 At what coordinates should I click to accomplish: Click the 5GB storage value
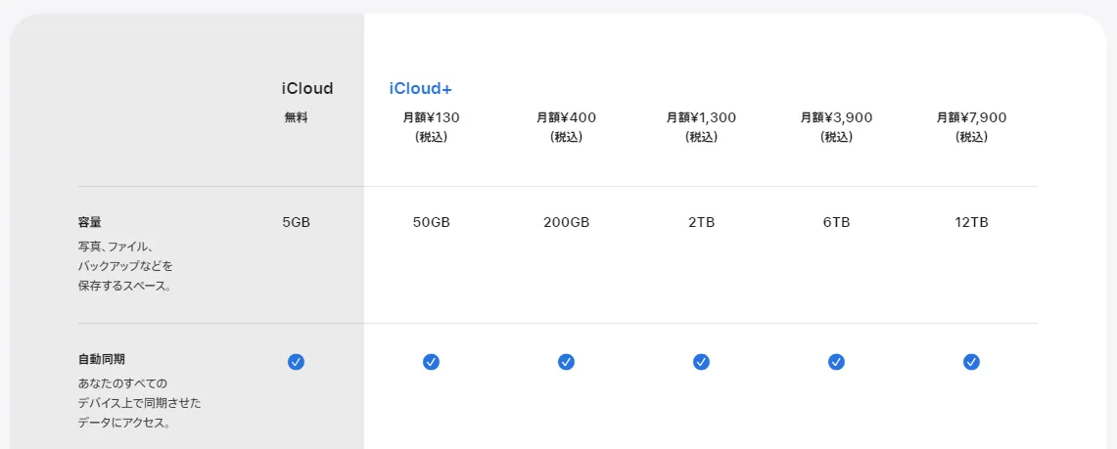click(297, 223)
